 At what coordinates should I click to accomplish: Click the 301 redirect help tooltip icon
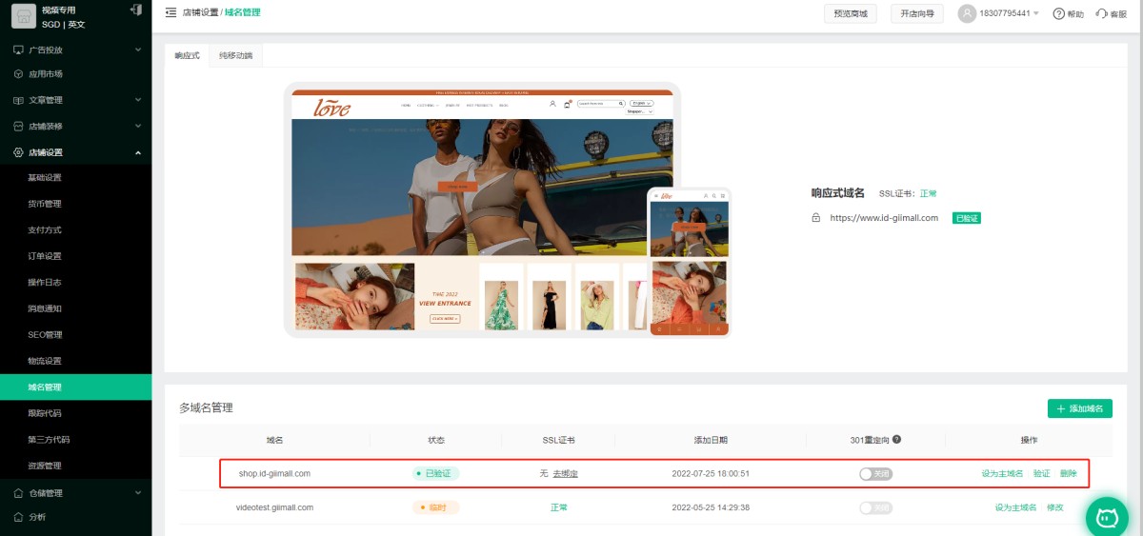[x=896, y=440]
